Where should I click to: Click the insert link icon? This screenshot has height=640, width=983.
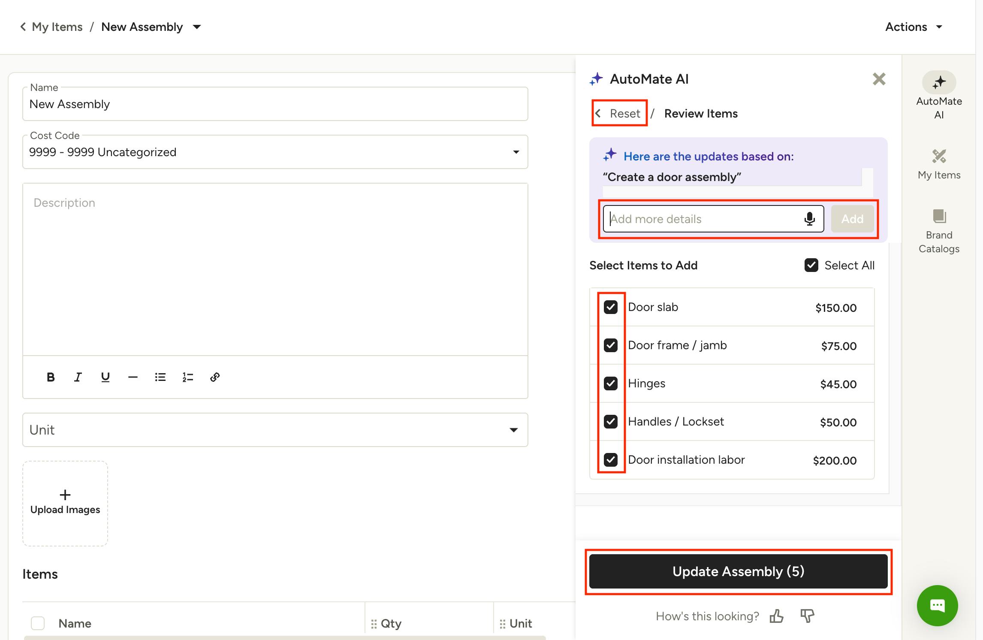point(215,377)
